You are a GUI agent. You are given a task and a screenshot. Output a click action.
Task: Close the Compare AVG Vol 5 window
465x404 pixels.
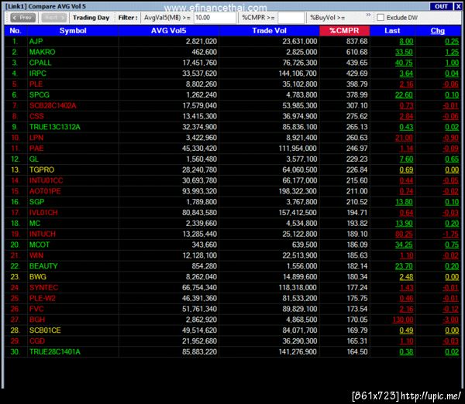coord(458,6)
